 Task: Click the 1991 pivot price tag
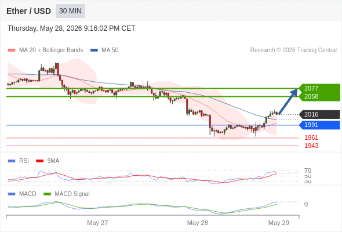[x=319, y=125]
